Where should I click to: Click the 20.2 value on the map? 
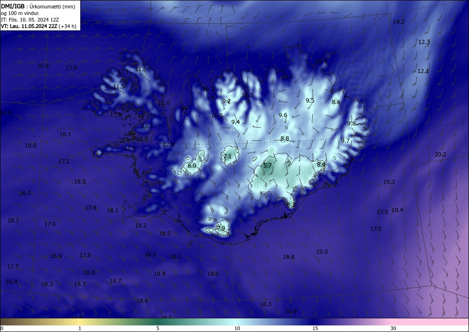click(x=440, y=155)
